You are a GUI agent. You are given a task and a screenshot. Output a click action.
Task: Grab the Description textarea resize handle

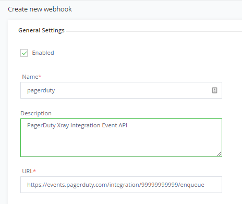219,154
